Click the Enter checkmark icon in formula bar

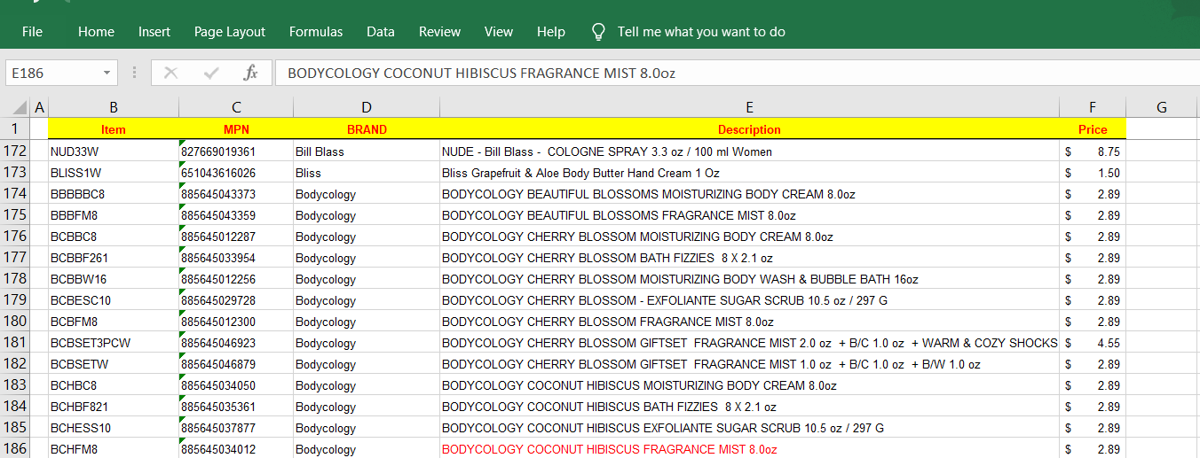coord(211,73)
